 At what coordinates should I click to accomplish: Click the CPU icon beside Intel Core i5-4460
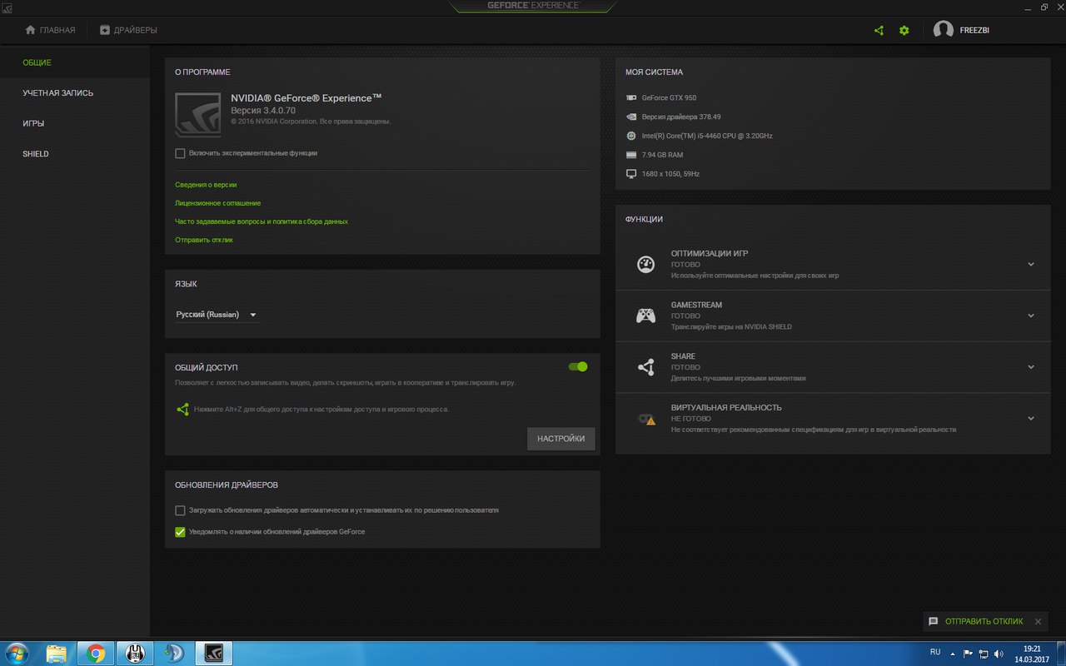(631, 136)
